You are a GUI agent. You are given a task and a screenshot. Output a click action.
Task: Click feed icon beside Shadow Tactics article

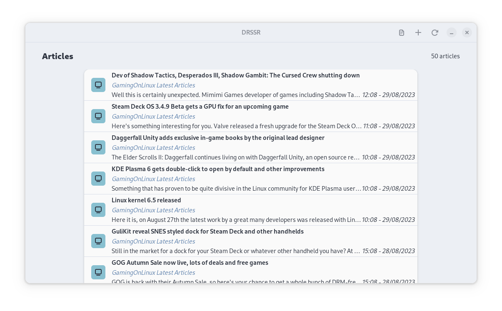98,85
